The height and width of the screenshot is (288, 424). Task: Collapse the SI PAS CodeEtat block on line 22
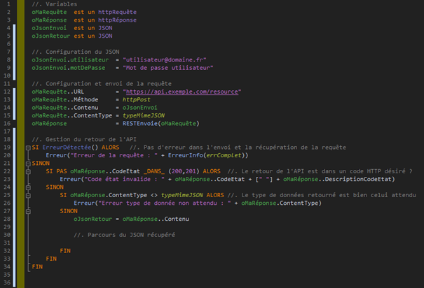(28, 171)
